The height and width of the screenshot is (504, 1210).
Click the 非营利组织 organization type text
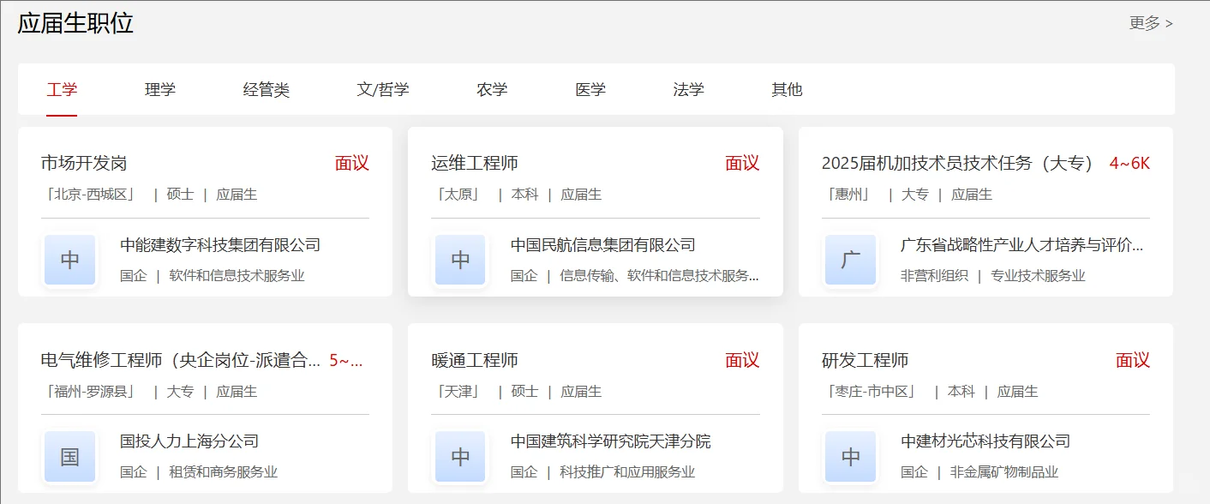(x=934, y=276)
